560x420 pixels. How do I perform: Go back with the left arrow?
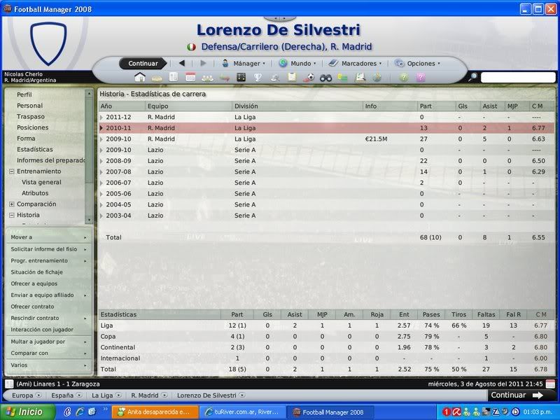point(182,63)
